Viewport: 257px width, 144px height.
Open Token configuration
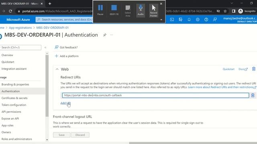click(x=14, y=105)
